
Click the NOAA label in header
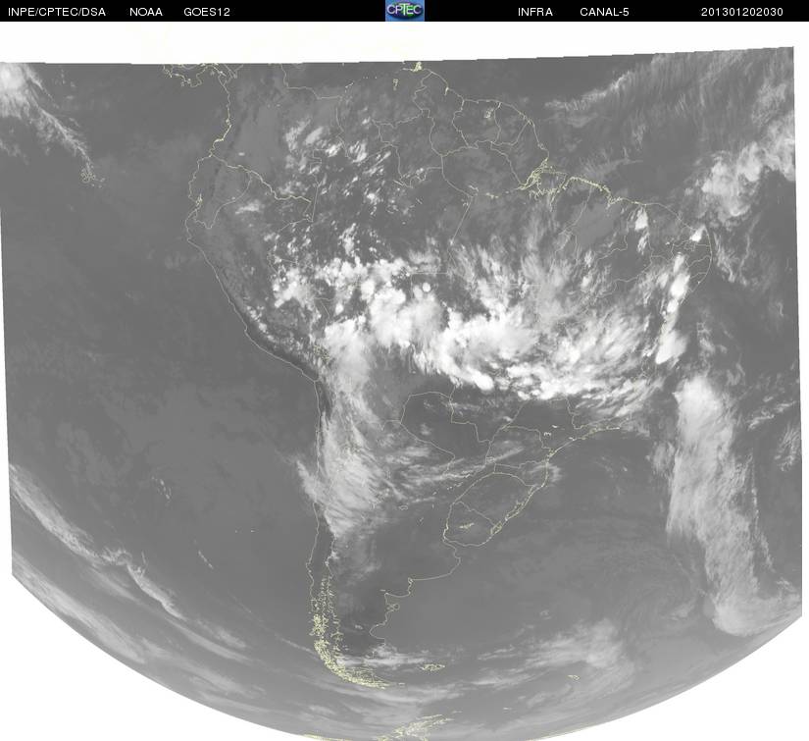point(146,12)
